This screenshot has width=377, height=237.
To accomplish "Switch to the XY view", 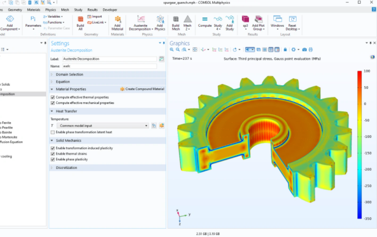I will pyautogui.click(x=214, y=50).
